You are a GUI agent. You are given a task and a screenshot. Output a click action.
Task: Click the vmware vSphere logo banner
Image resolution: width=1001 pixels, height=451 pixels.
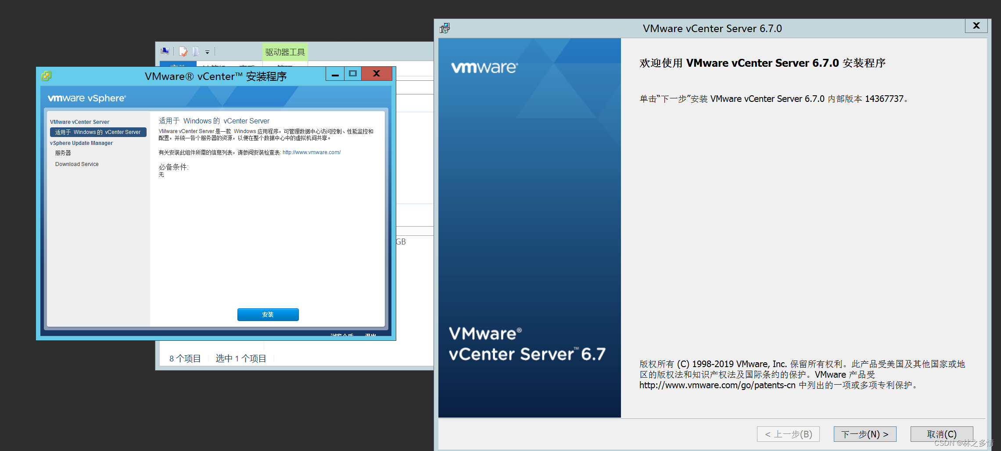(x=86, y=97)
